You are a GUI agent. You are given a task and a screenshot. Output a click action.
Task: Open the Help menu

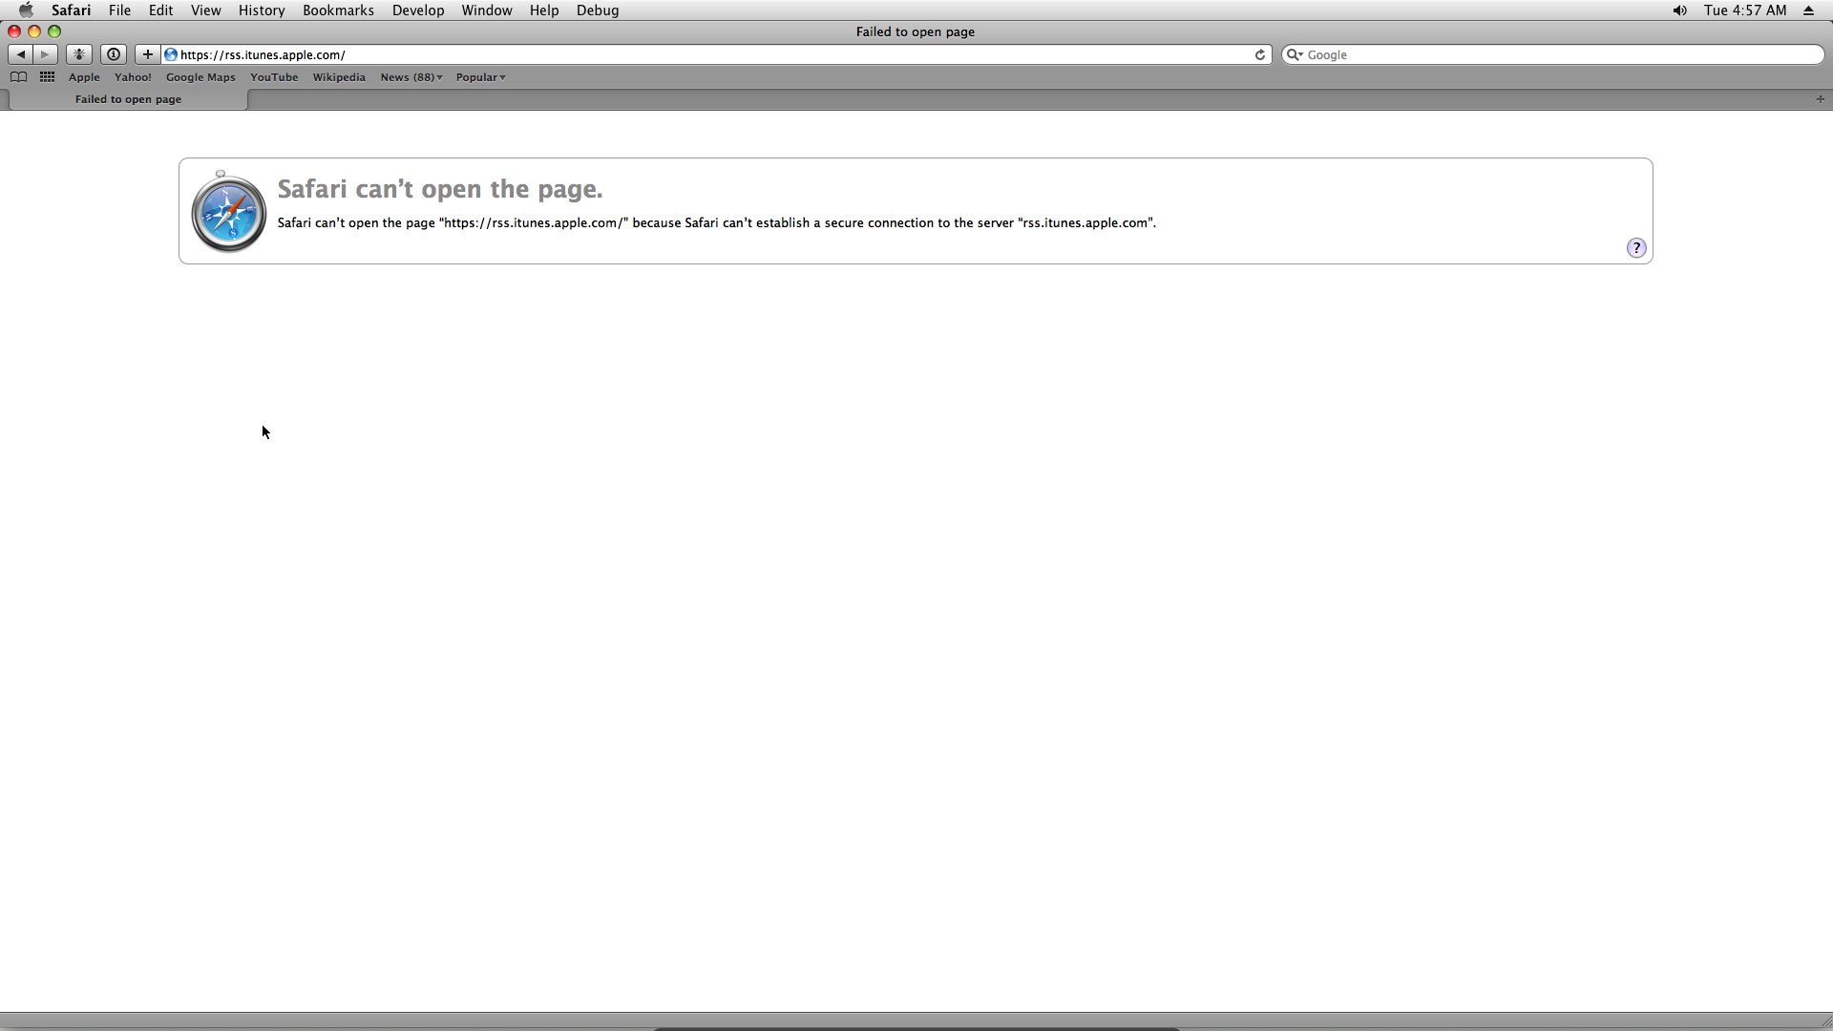(544, 11)
